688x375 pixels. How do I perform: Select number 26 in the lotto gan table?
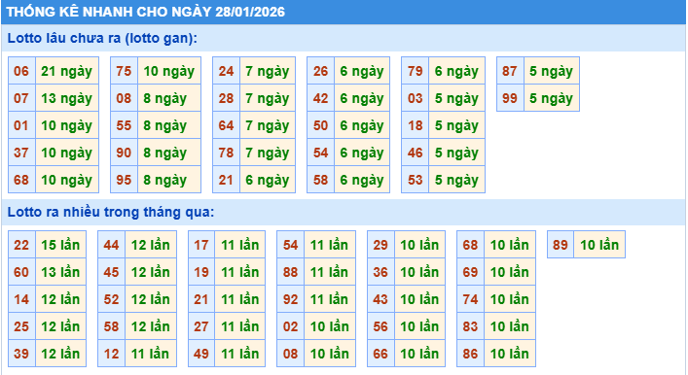coord(320,71)
